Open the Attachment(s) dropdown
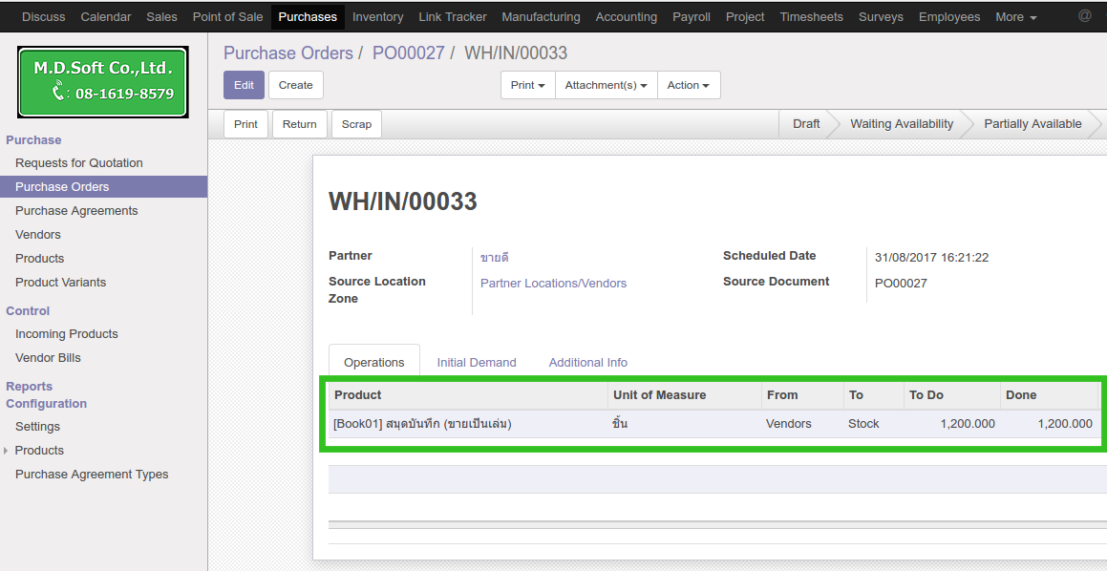1107x571 pixels. [x=606, y=85]
